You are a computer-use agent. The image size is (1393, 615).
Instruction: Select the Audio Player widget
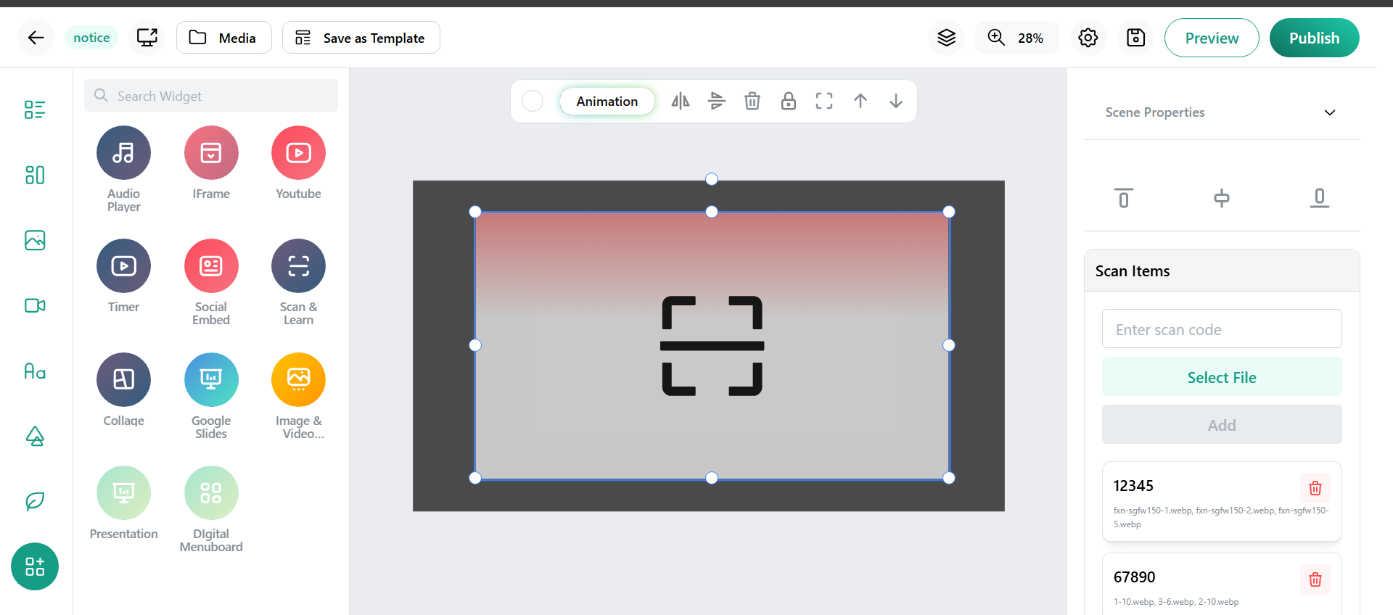pos(123,153)
